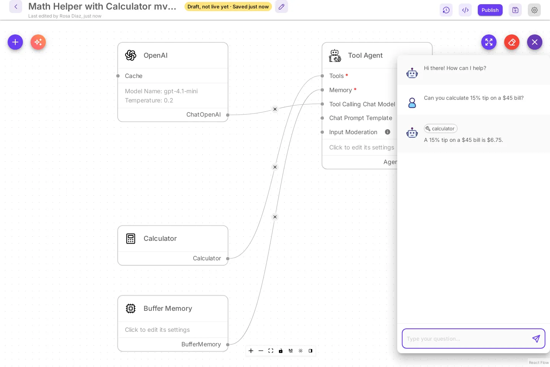Open the API code embed icon
Image resolution: width=550 pixels, height=367 pixels.
[465, 10]
